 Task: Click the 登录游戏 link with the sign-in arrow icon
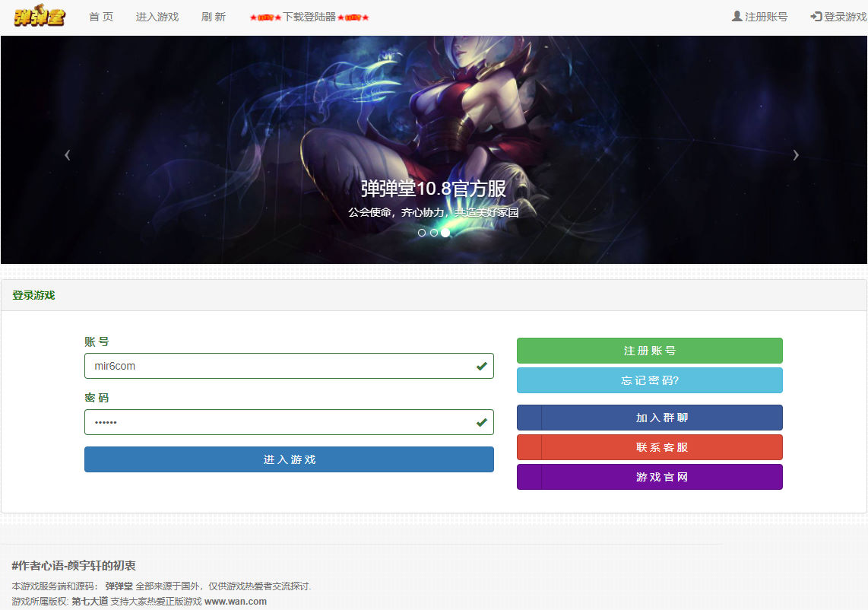click(838, 17)
